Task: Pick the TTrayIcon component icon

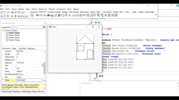Action: click(x=73, y=15)
